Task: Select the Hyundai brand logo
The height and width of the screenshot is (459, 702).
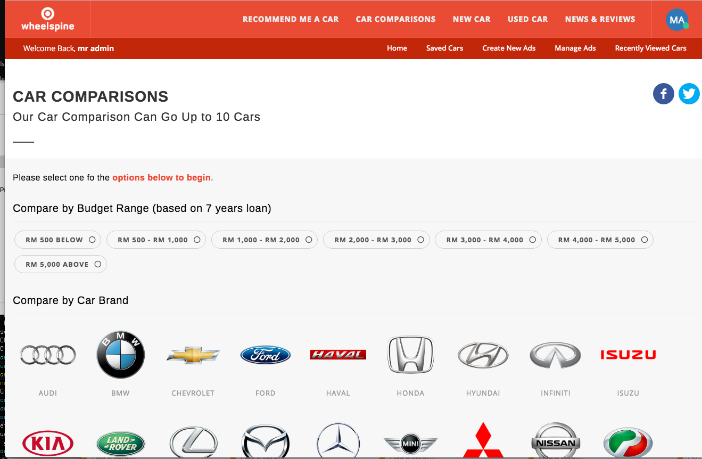Action: [483, 355]
